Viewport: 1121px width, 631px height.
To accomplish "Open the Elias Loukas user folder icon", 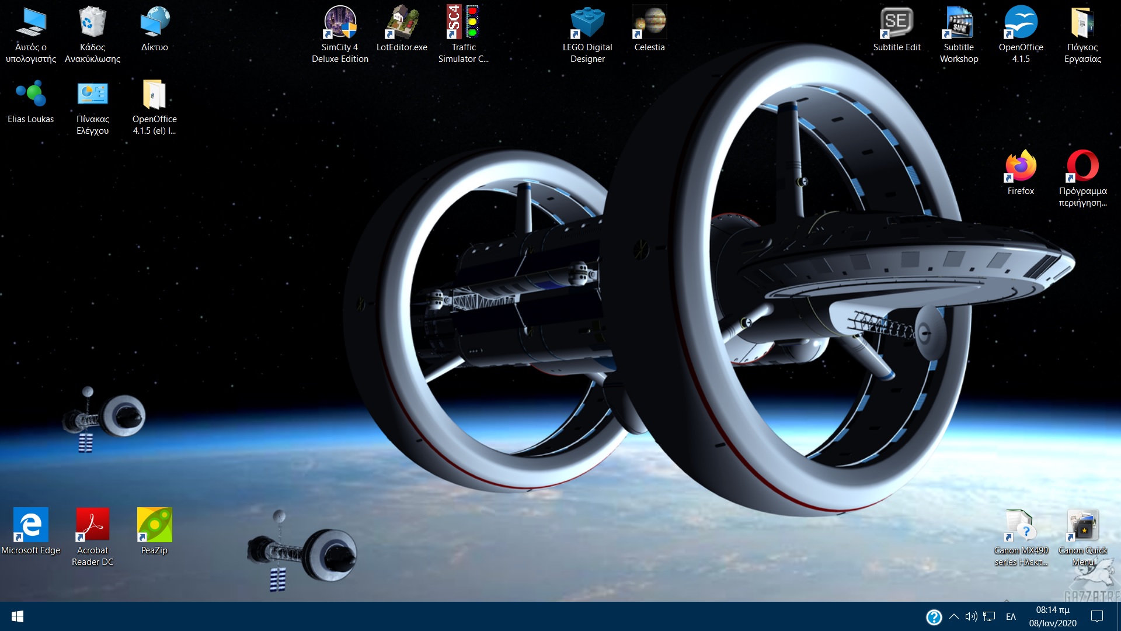I will click(x=31, y=101).
